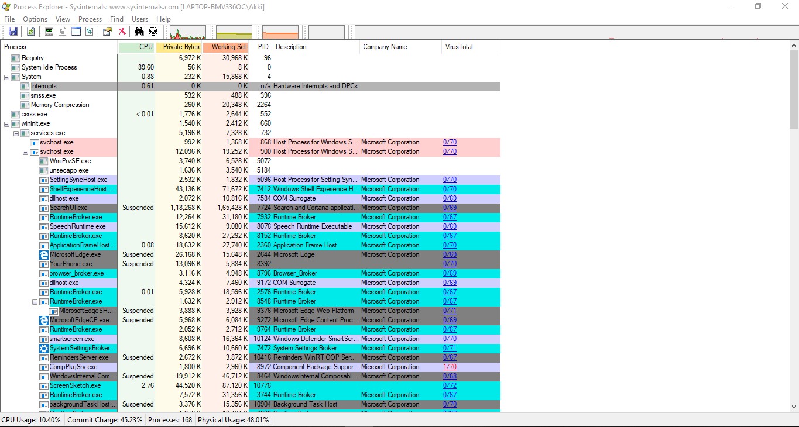Open the 0/72 VirusTotal link for ScreenSketch.exe
The height and width of the screenshot is (427, 799).
(450, 385)
